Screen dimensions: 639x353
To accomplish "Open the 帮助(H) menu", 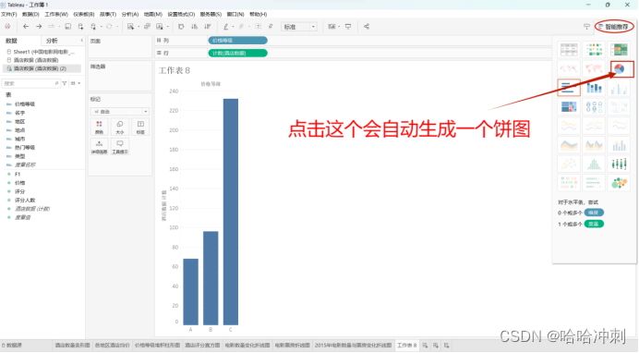I will (x=258, y=14).
